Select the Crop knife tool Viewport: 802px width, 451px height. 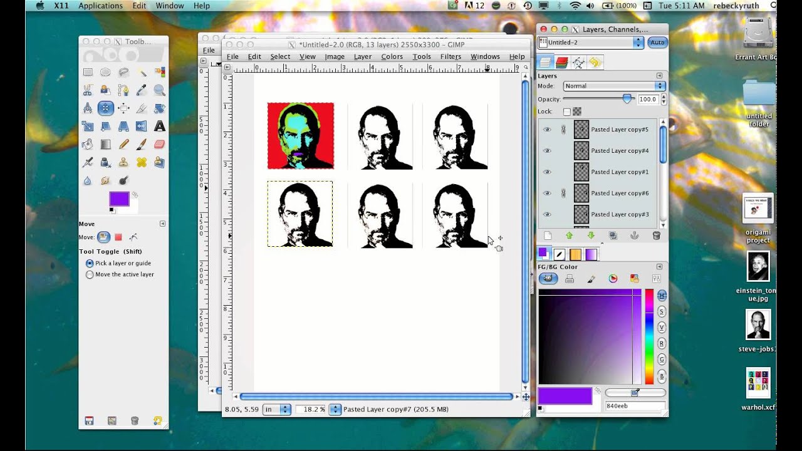[x=142, y=108]
